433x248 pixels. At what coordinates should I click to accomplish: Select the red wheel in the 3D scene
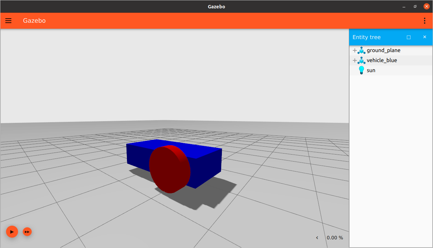(169, 171)
